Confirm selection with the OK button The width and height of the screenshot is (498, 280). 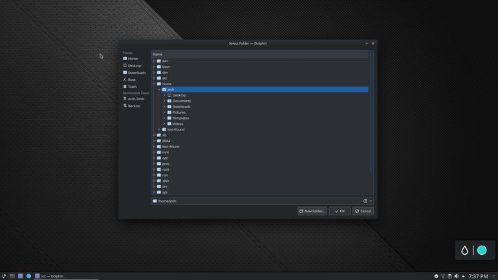click(x=340, y=211)
